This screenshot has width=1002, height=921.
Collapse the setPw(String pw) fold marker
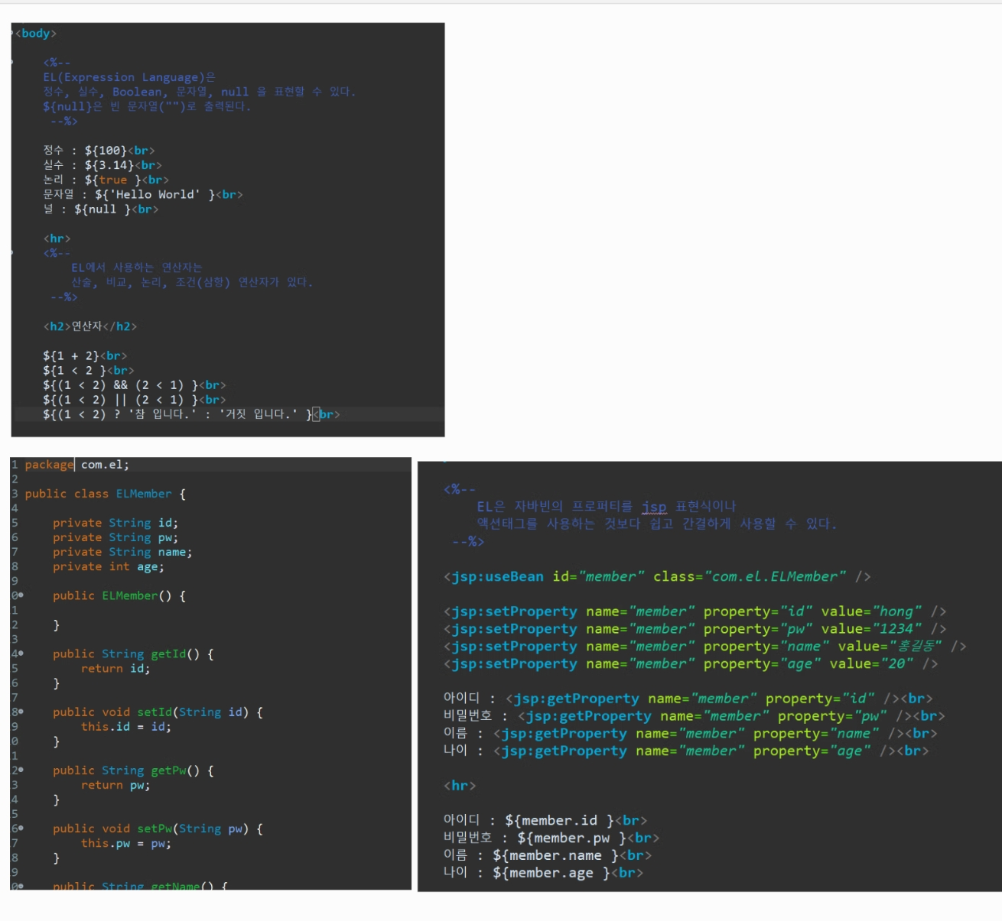click(x=21, y=828)
